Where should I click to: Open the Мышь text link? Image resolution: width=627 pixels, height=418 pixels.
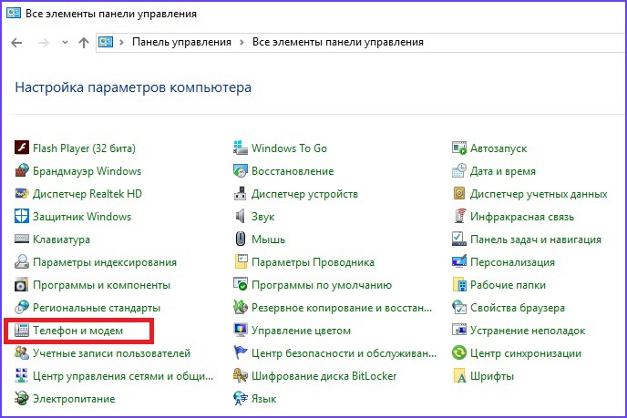(x=268, y=240)
